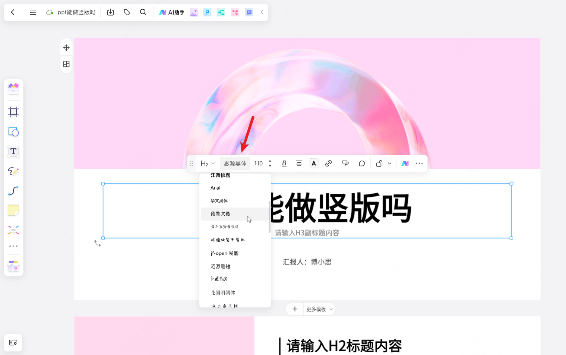Add a new slide with the plus button
The image size is (566, 355).
pos(295,309)
